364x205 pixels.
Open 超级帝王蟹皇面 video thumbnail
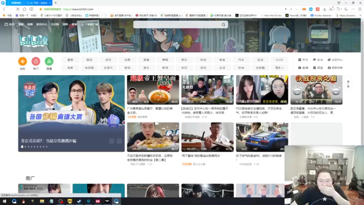tap(153, 90)
